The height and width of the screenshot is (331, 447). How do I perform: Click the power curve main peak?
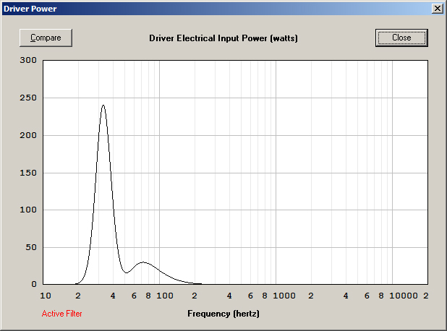(103, 105)
